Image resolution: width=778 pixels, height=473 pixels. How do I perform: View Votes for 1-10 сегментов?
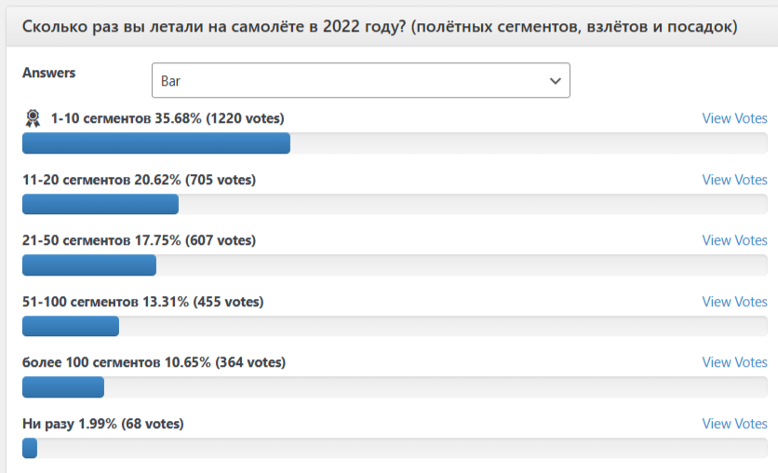pos(734,118)
